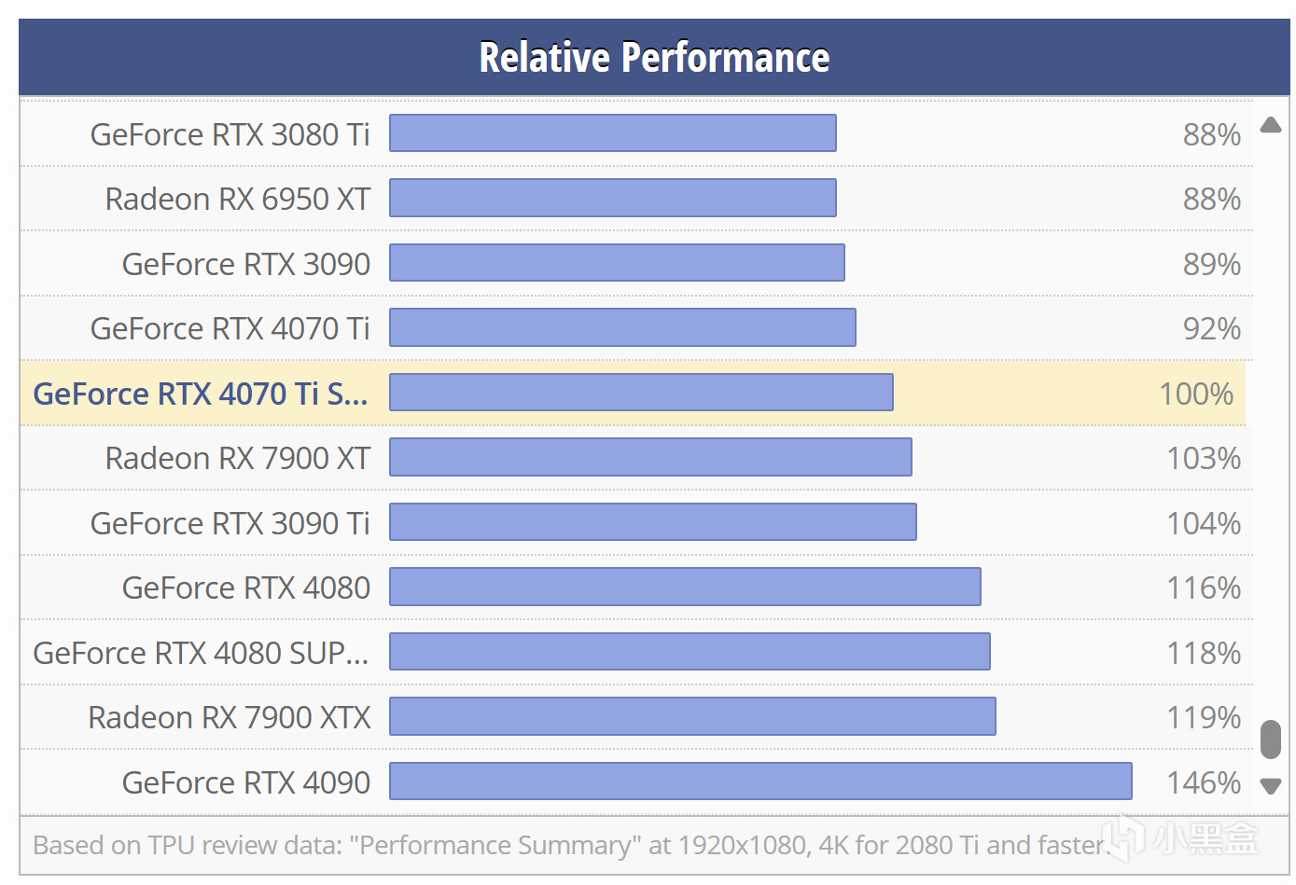Select the GeForce RTX 3090 entry
This screenshot has width=1296, height=885.
click(245, 264)
